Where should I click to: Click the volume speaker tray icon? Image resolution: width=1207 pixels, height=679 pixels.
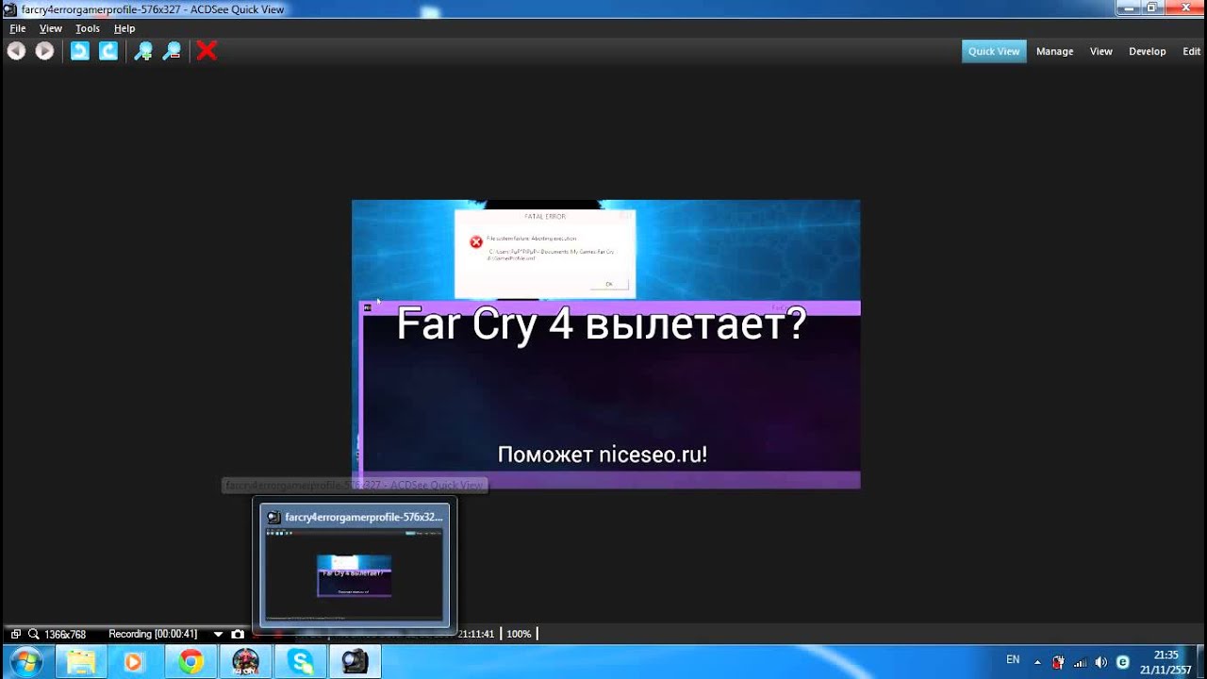(x=1100, y=662)
